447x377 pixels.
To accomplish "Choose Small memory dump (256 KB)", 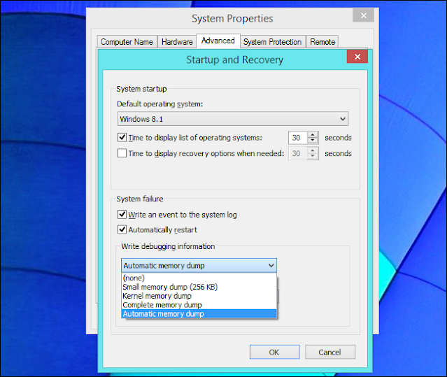I will pos(199,287).
